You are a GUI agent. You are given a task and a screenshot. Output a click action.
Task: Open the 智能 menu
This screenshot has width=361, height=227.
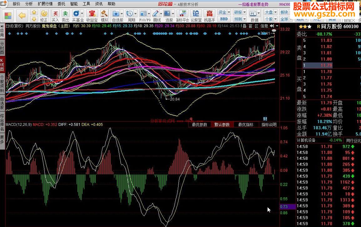pyautogui.click(x=74, y=4)
